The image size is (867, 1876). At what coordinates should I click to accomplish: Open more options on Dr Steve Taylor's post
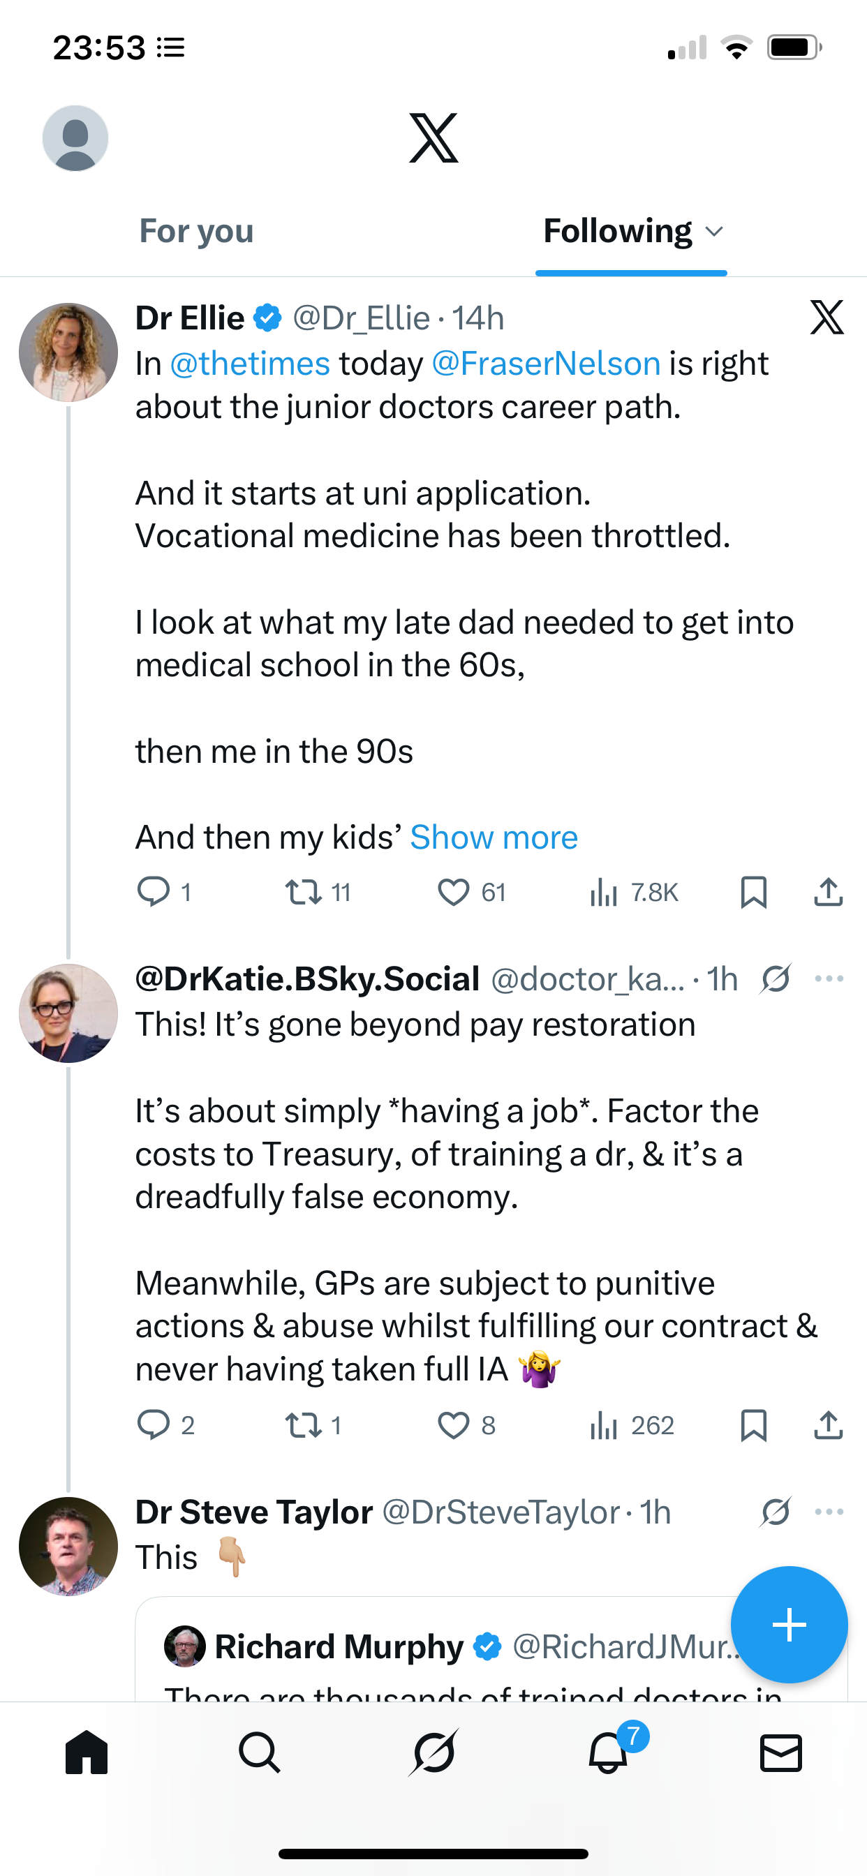829,1512
